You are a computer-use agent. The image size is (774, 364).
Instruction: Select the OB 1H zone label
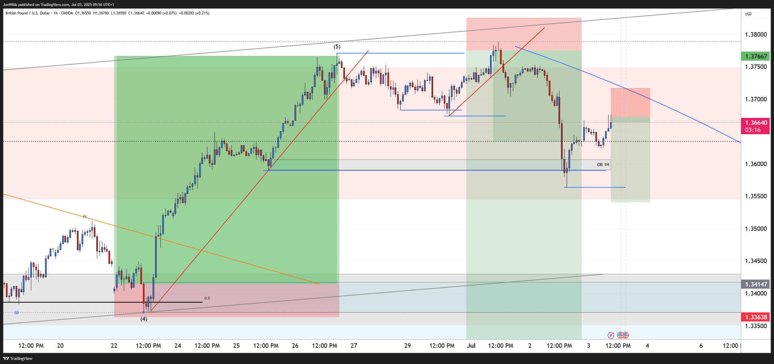point(603,164)
